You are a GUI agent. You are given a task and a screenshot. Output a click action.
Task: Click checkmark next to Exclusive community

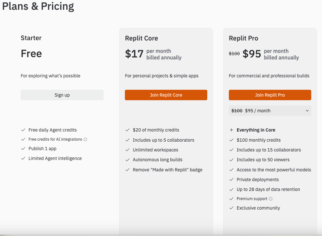pyautogui.click(x=231, y=208)
